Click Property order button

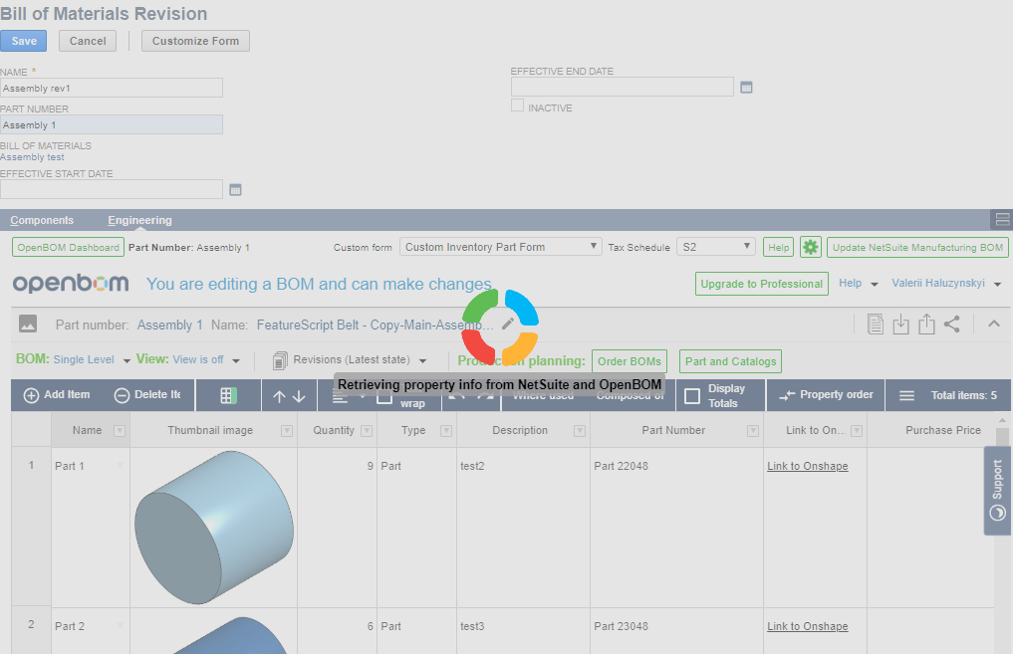(826, 394)
